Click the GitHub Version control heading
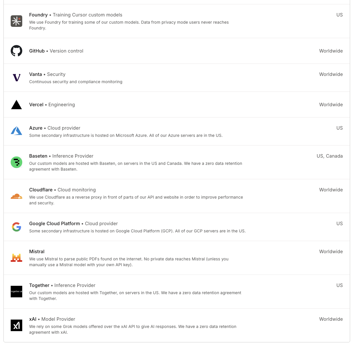The height and width of the screenshot is (347, 353). tap(56, 51)
